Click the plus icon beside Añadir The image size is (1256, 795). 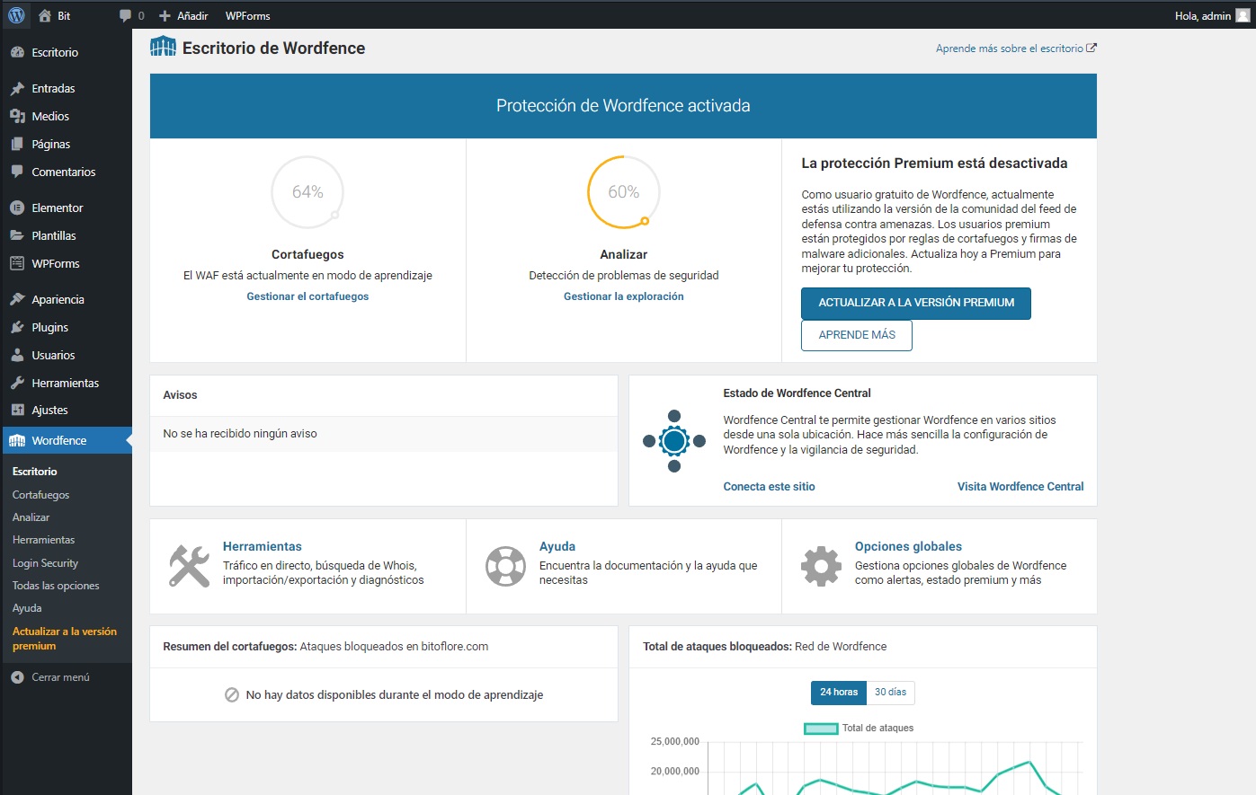click(165, 15)
